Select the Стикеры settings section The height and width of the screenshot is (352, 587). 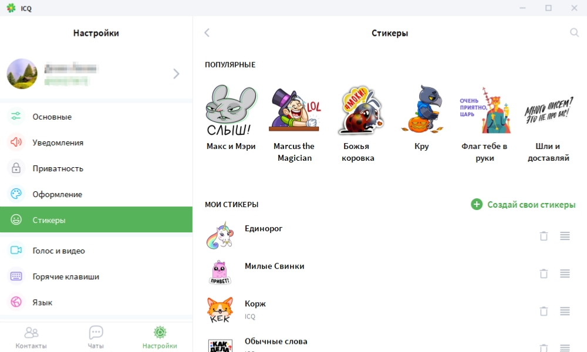coord(96,219)
